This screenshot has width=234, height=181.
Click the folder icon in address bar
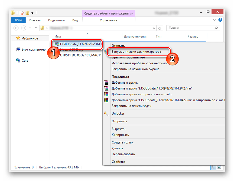coord(42,28)
